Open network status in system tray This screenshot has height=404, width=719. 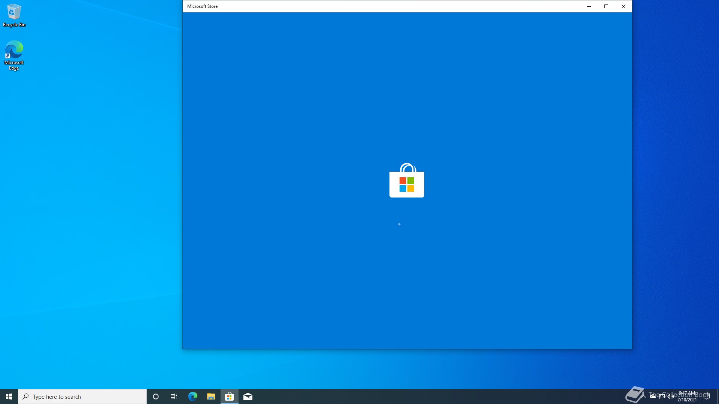662,397
